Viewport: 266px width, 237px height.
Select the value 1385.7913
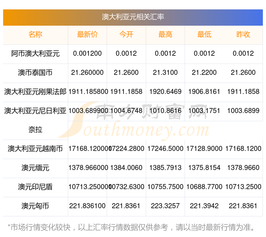[166, 168]
